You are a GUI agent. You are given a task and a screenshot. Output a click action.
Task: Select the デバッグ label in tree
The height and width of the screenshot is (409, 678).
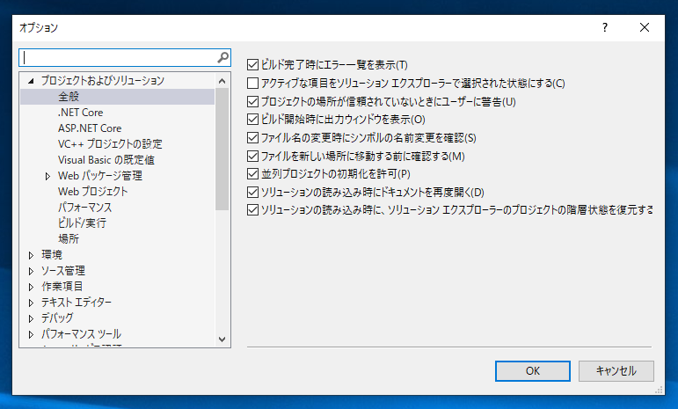point(57,318)
